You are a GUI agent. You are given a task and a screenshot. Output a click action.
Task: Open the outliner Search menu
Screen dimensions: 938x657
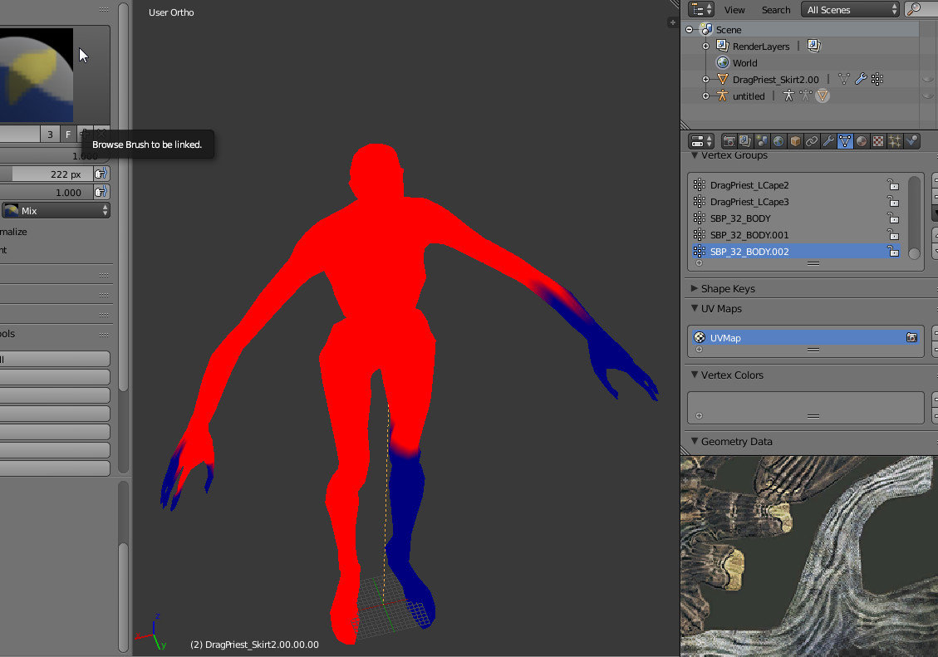click(775, 10)
